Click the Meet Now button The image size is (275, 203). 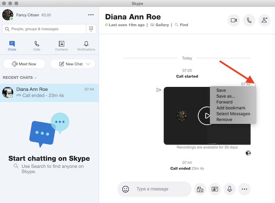(24, 64)
